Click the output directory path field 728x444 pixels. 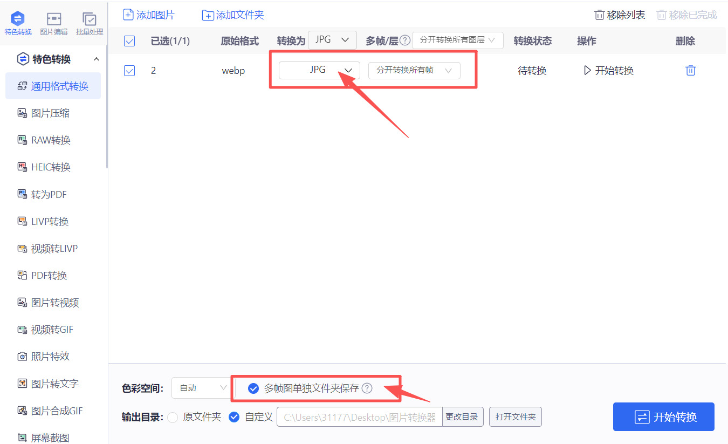pyautogui.click(x=360, y=417)
